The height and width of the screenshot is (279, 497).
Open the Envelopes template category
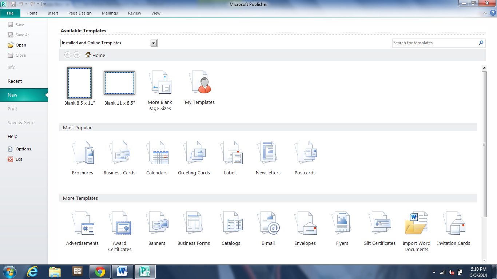tap(305, 229)
